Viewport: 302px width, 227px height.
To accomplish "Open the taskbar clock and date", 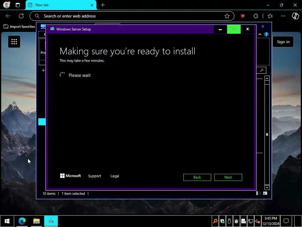I will [271, 221].
